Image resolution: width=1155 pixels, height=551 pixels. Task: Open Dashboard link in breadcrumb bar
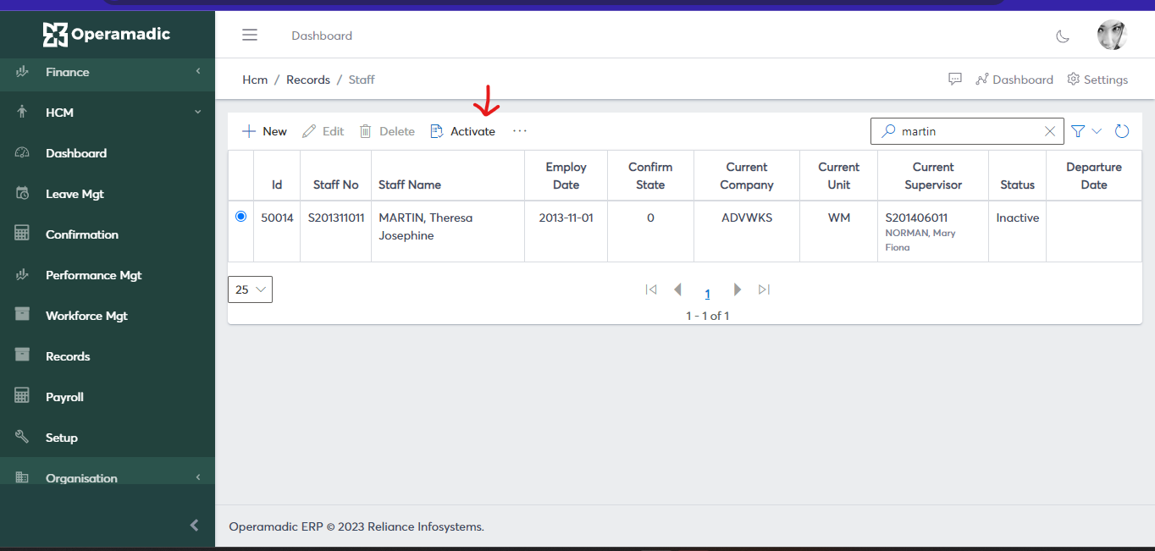tap(1014, 80)
